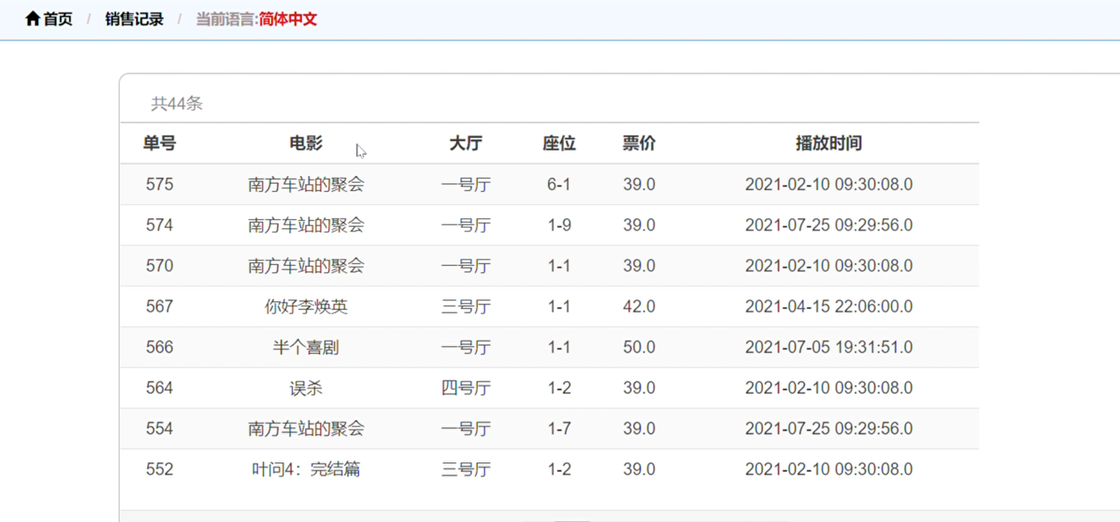The image size is (1120, 522).
Task: Click movie 南方车站的聚会 in order 570 row
Action: tap(306, 266)
